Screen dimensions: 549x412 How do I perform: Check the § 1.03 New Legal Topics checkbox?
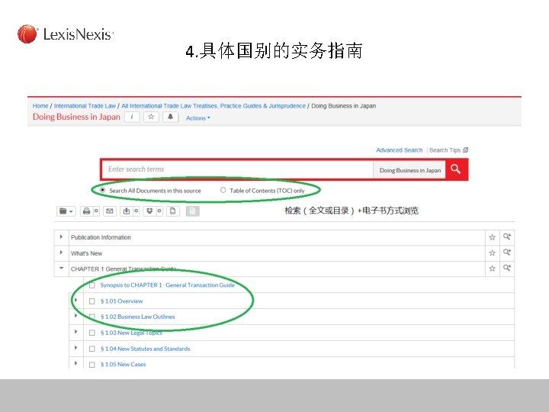91,333
